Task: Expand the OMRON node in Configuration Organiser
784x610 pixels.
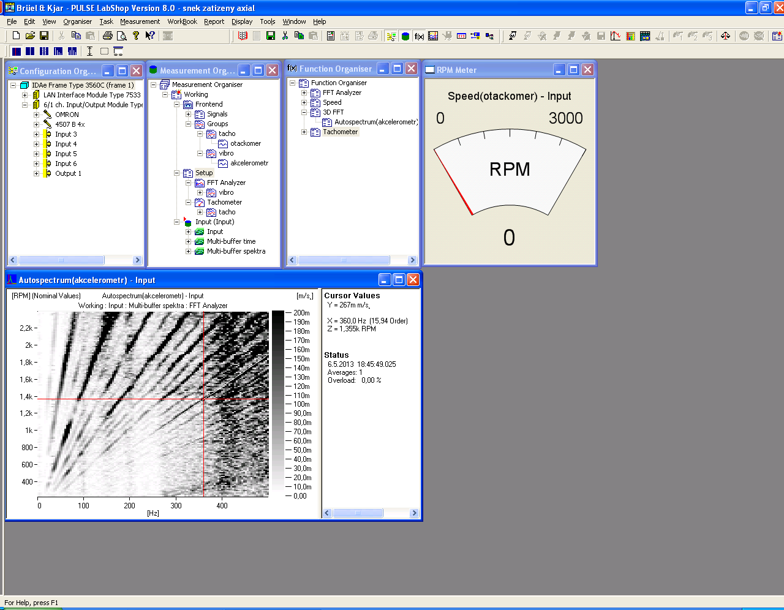Action: tap(36, 115)
